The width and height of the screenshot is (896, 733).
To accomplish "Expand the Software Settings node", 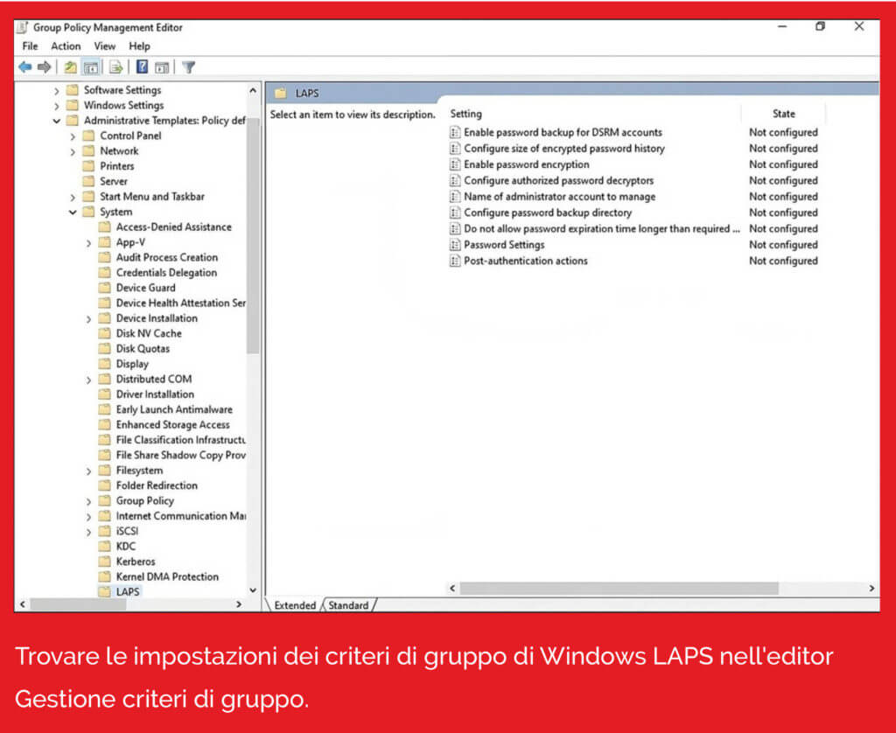I will [58, 89].
